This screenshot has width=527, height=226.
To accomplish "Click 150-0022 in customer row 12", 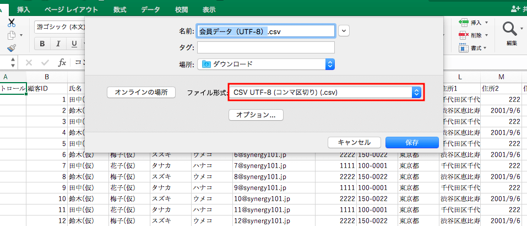I will (377, 221).
